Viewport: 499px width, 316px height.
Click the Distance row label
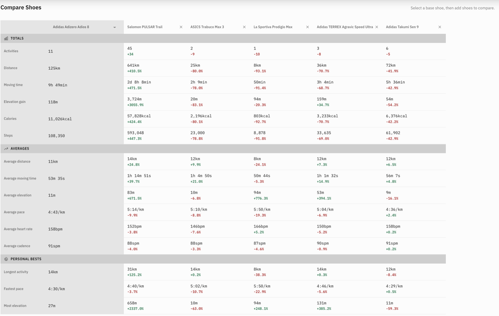point(11,68)
